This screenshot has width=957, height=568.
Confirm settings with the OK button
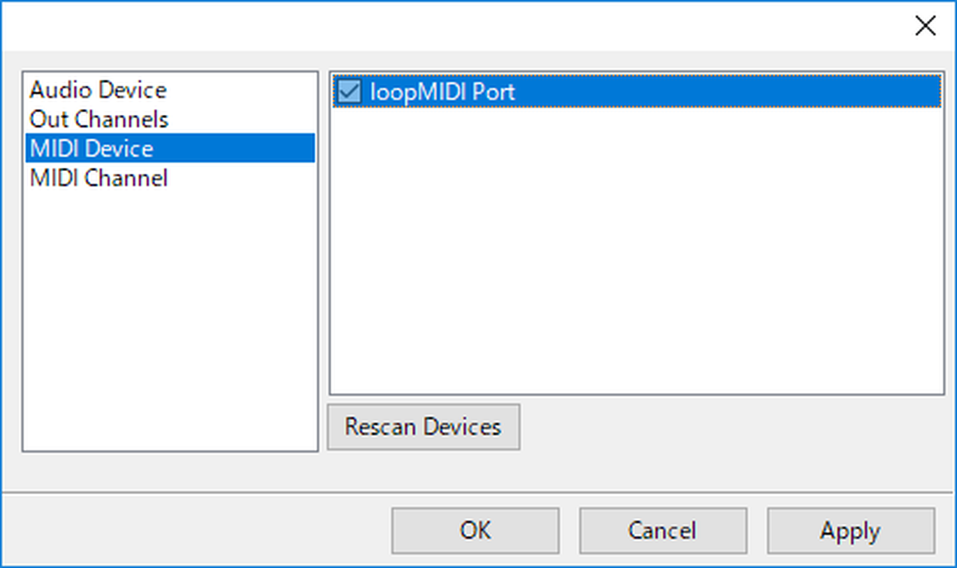(475, 530)
